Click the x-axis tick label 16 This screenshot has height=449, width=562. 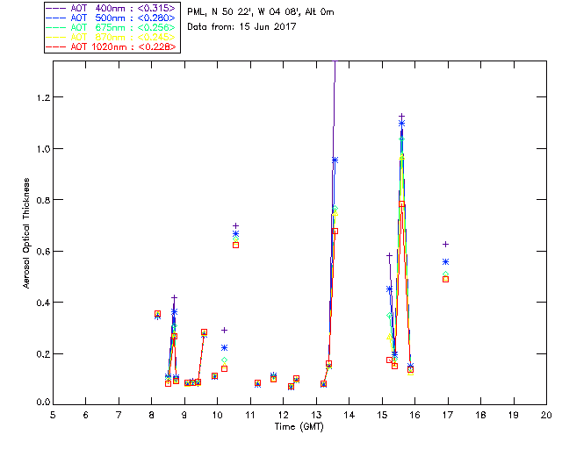click(x=414, y=415)
